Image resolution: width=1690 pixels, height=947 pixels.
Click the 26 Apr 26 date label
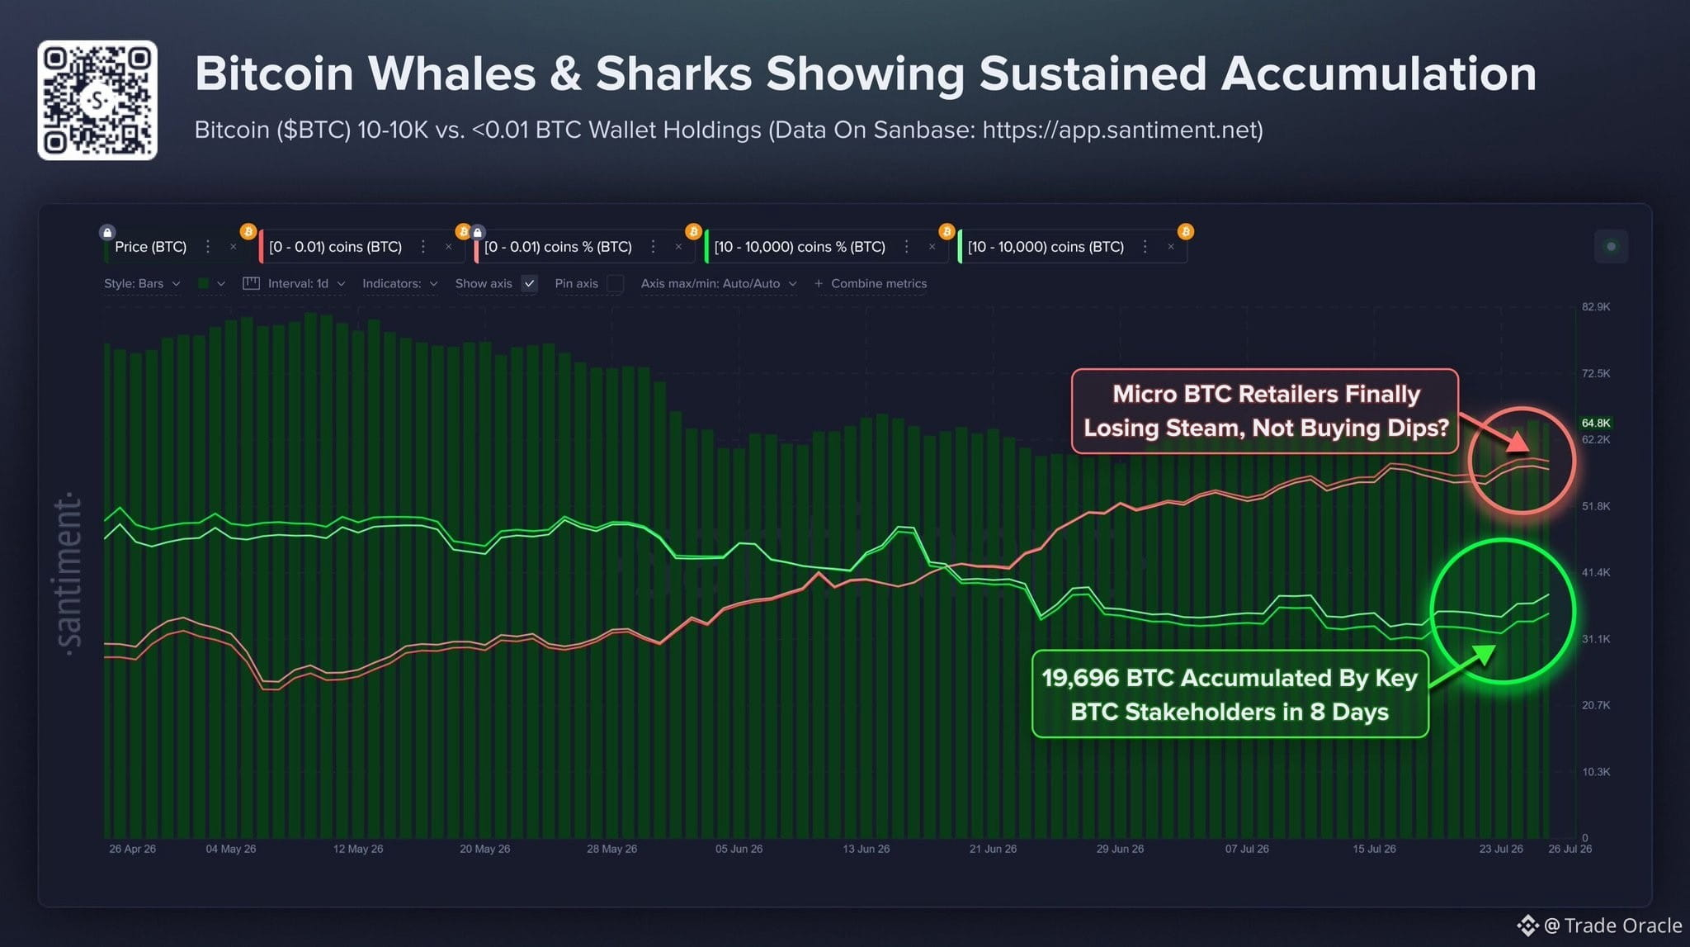tap(132, 849)
